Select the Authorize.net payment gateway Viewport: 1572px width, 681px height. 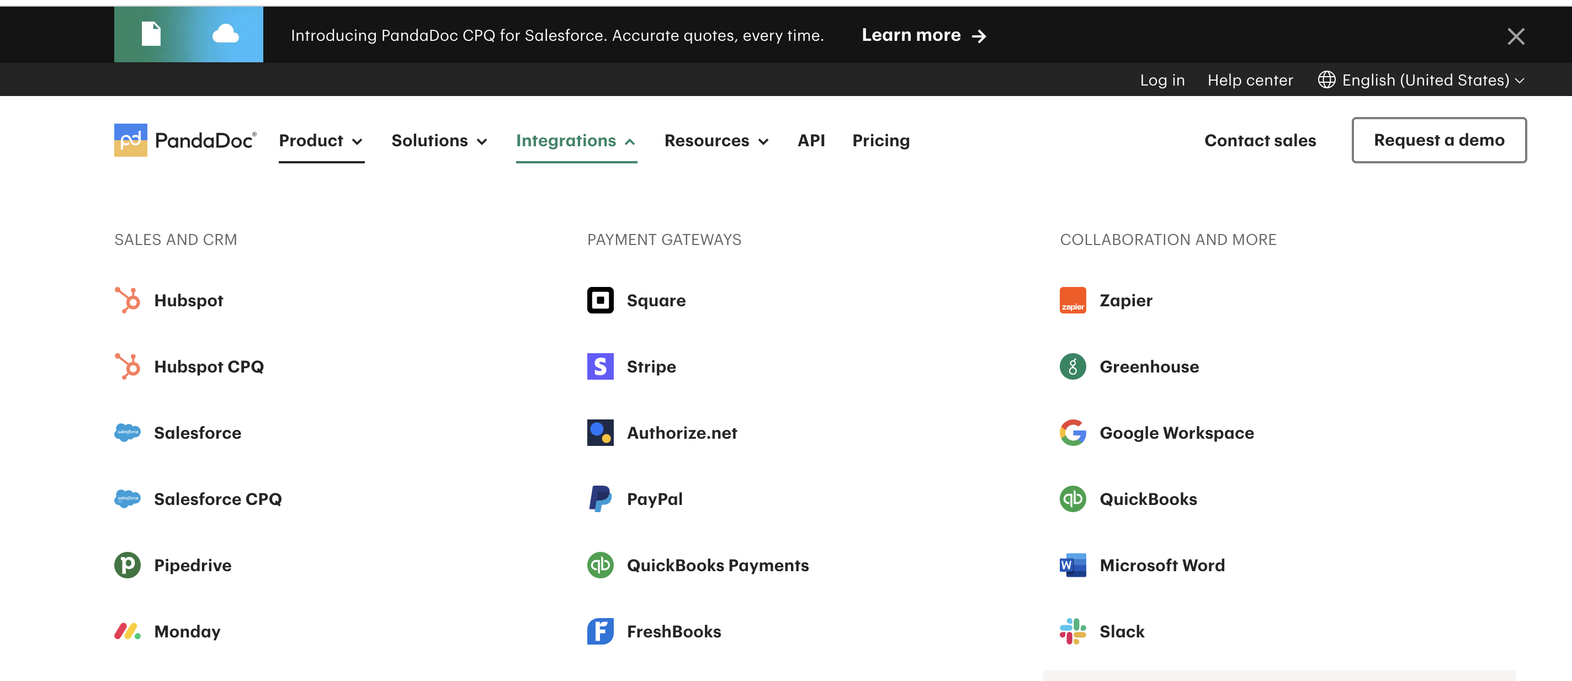pyautogui.click(x=682, y=433)
